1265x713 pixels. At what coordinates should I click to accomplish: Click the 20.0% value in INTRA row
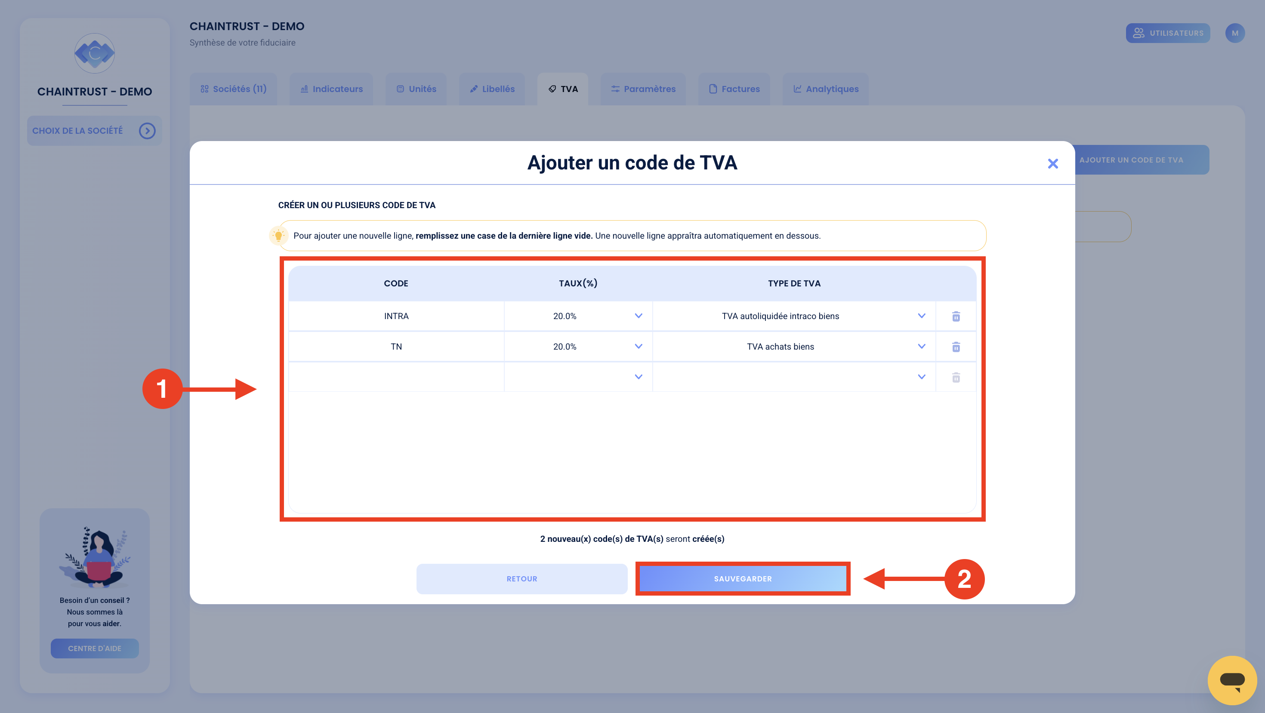pos(565,316)
